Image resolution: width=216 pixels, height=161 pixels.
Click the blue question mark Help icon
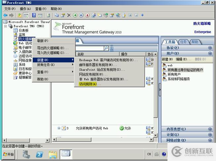(34, 15)
